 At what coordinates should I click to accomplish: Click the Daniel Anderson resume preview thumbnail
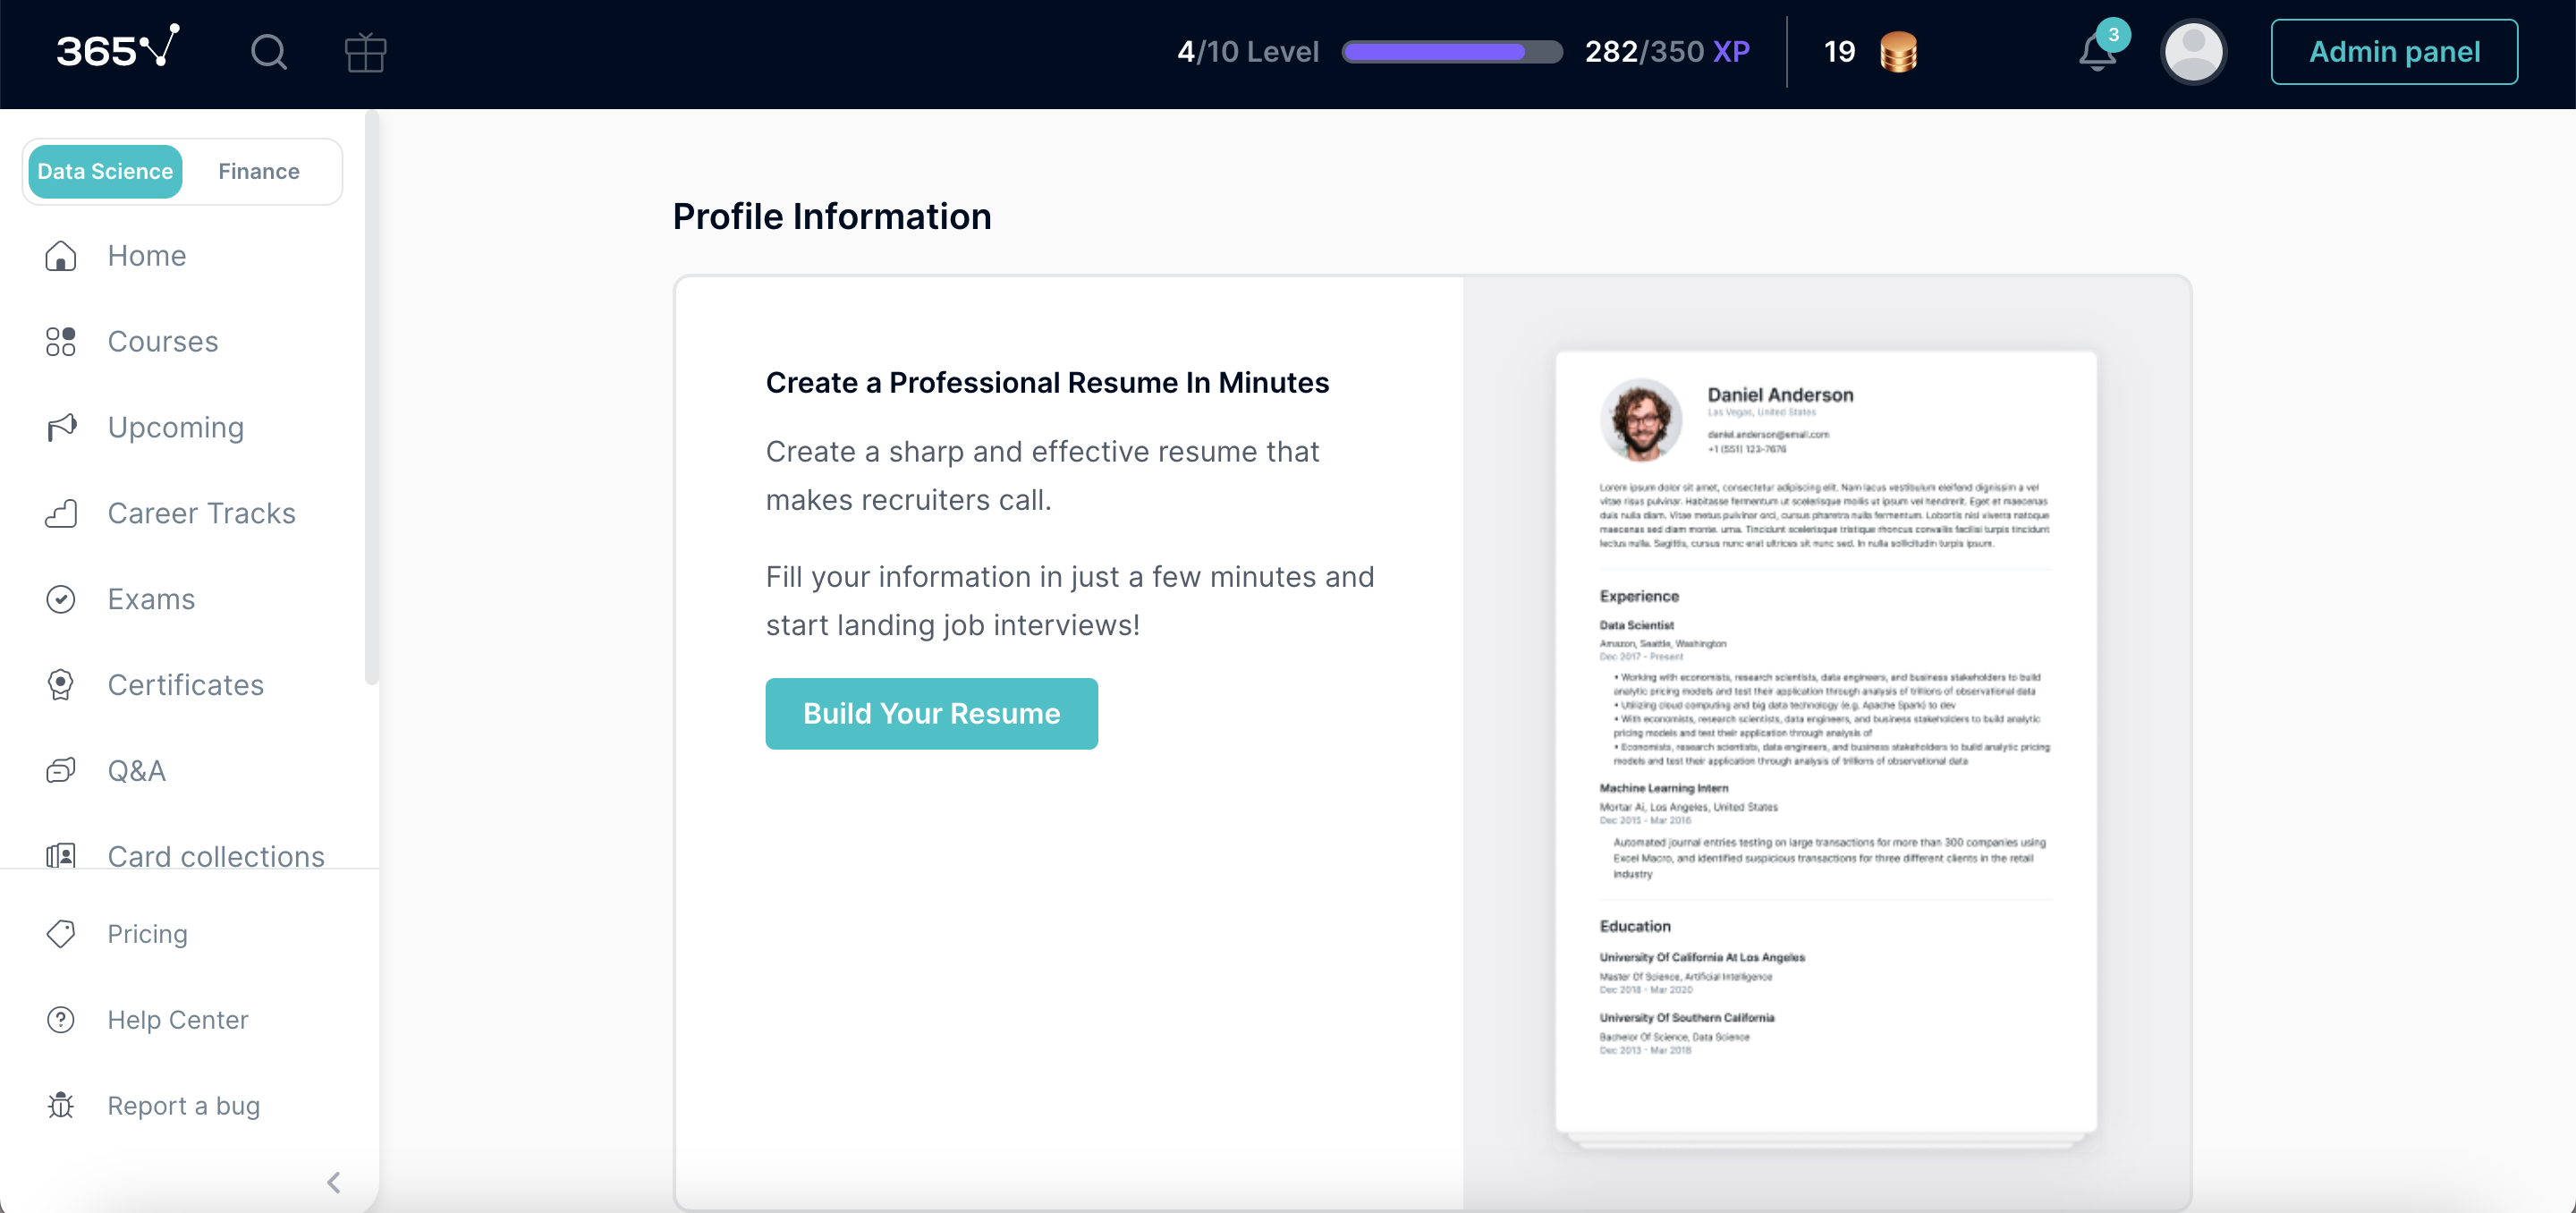tap(1825, 742)
